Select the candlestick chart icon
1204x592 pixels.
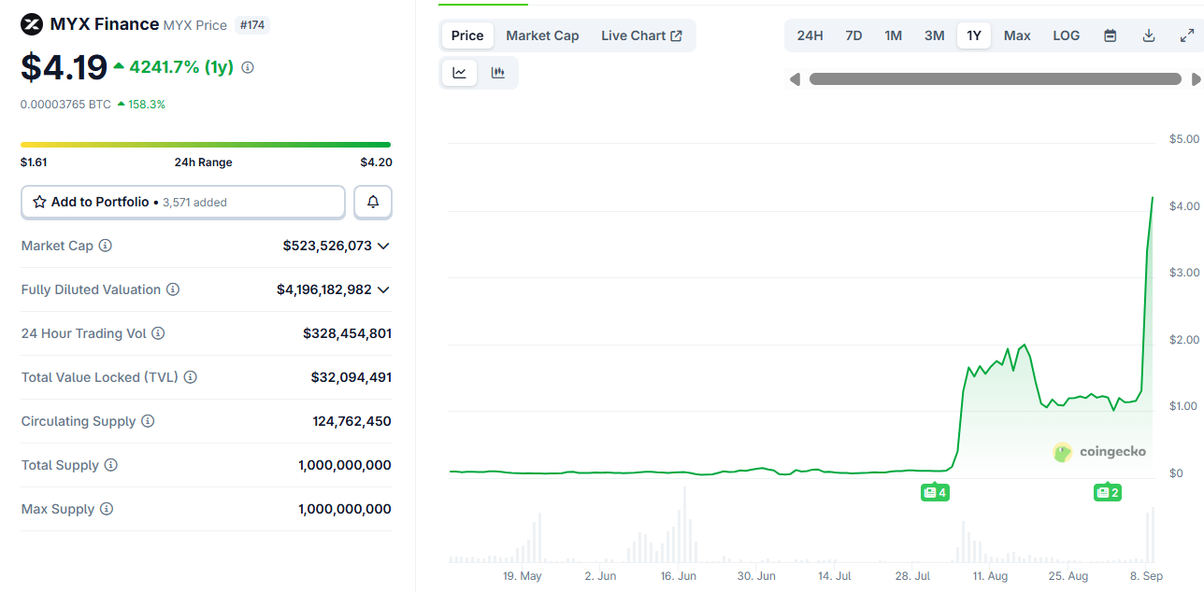tap(498, 72)
